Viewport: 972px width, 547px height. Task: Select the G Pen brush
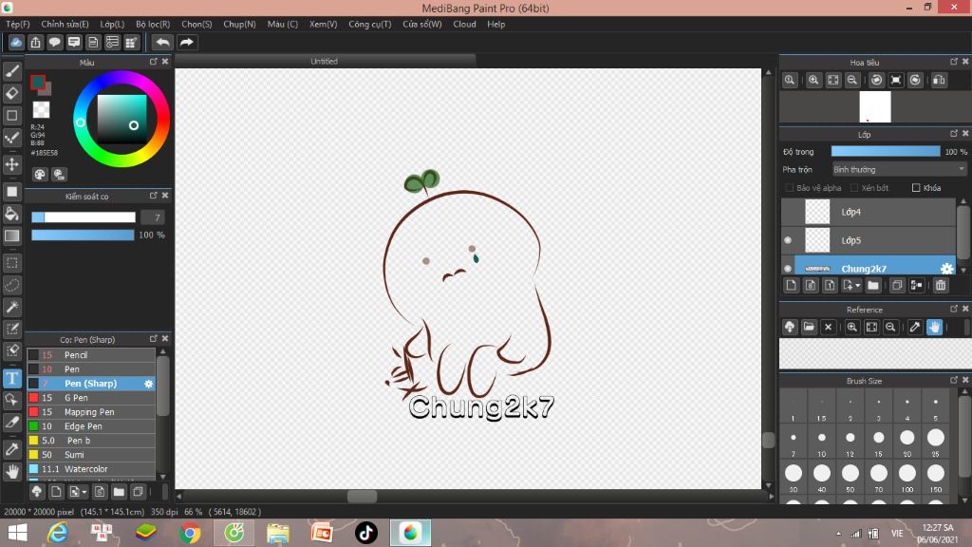click(91, 398)
